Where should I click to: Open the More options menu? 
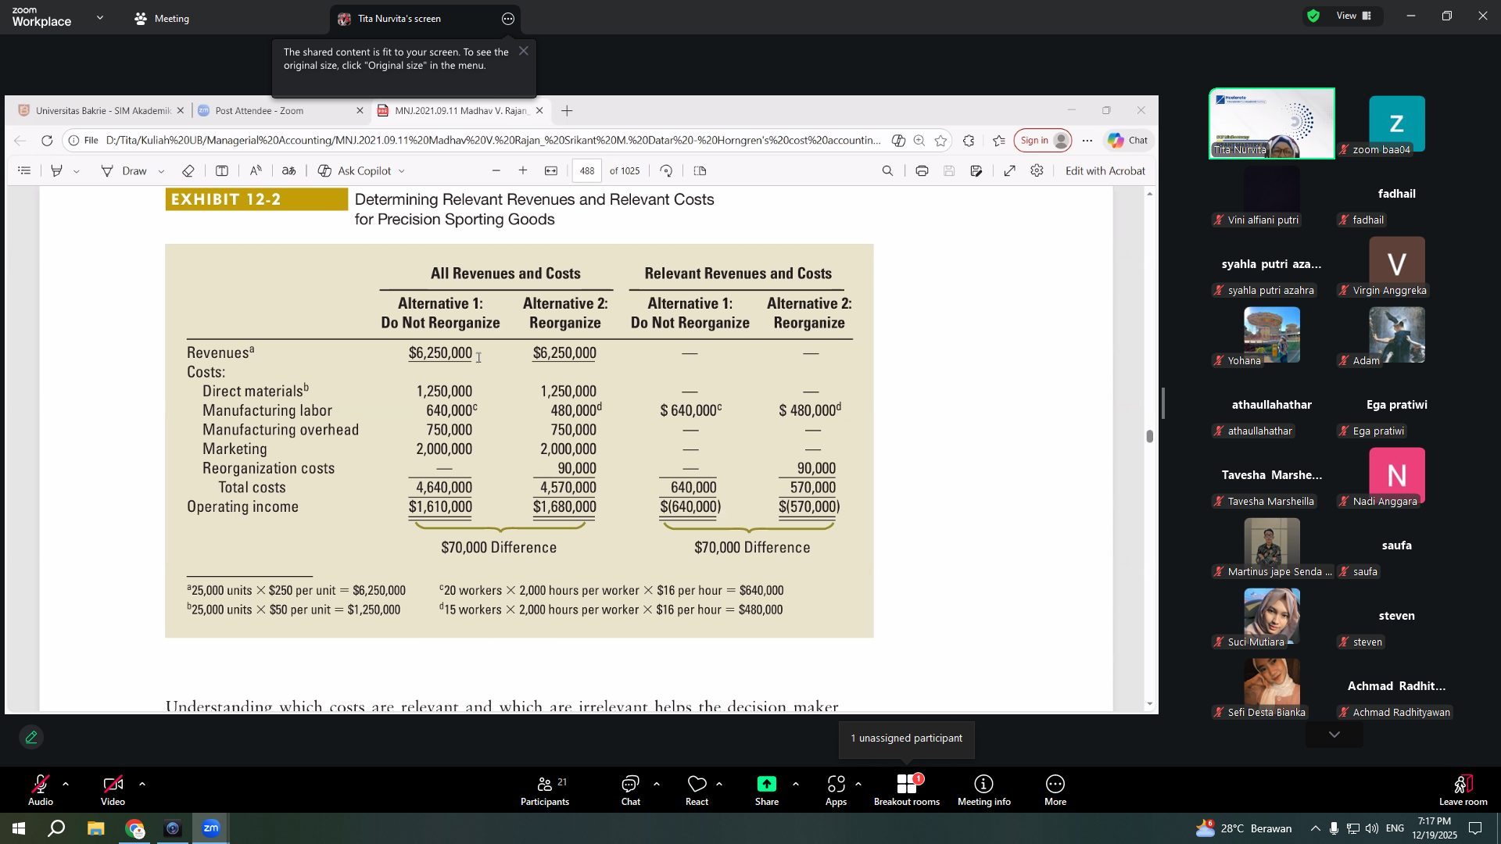(1055, 789)
